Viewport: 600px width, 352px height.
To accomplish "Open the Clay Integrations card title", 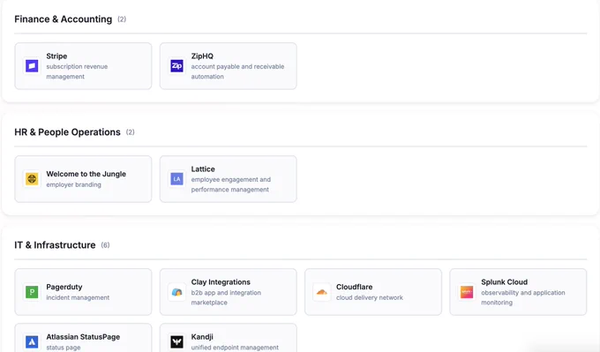I will pyautogui.click(x=221, y=282).
